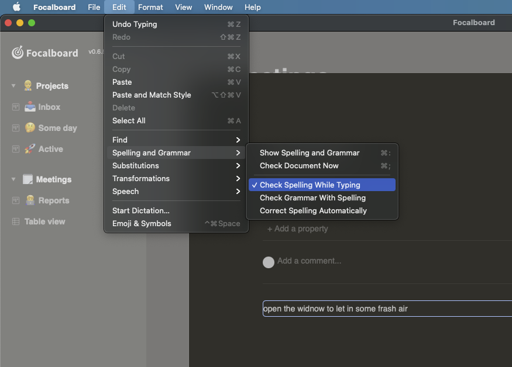Open the Help menu
512x367 pixels.
pyautogui.click(x=252, y=7)
